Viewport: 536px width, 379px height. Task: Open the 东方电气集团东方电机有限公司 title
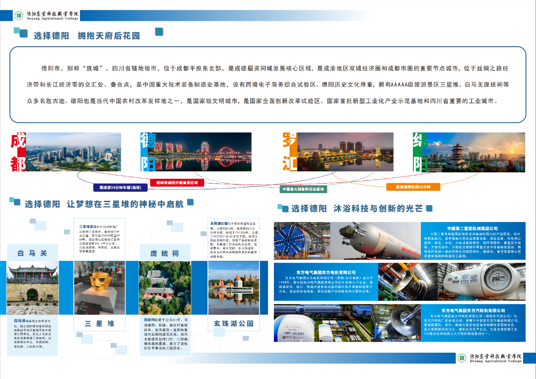pos(326,272)
